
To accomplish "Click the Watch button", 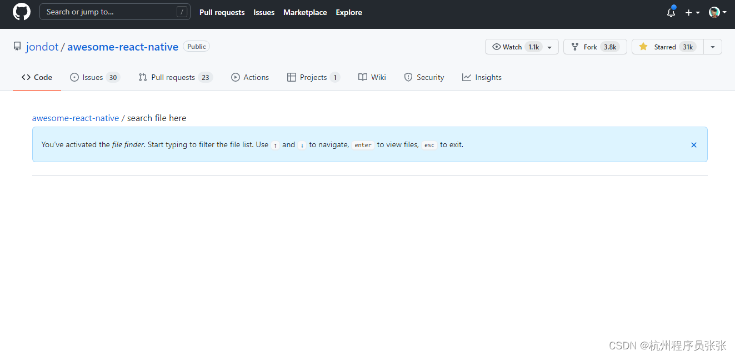I will [522, 47].
